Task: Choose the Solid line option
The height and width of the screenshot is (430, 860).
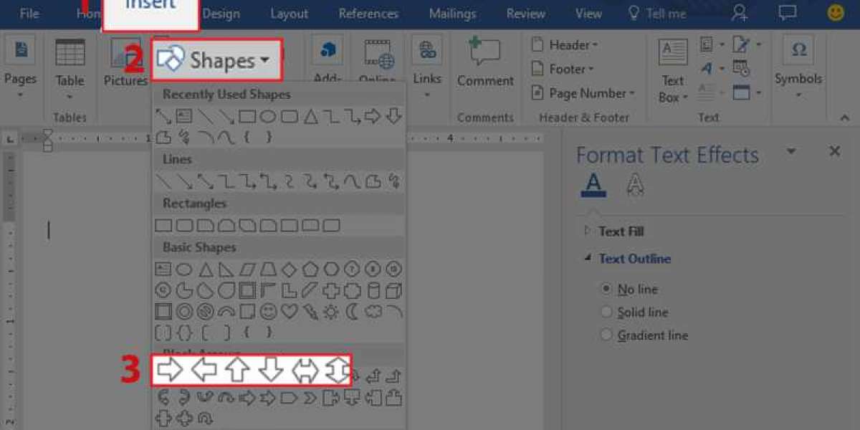Action: point(607,312)
